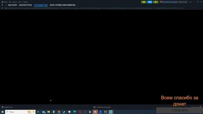Image resolution: width=203 pixels, height=114 pixels.
Task: Open the lock icon app on the taskbar
Action: click(90, 112)
